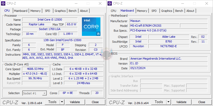Click the American Megatrends BIOS brand field
The height and width of the screenshot is (106, 213).
point(169,59)
